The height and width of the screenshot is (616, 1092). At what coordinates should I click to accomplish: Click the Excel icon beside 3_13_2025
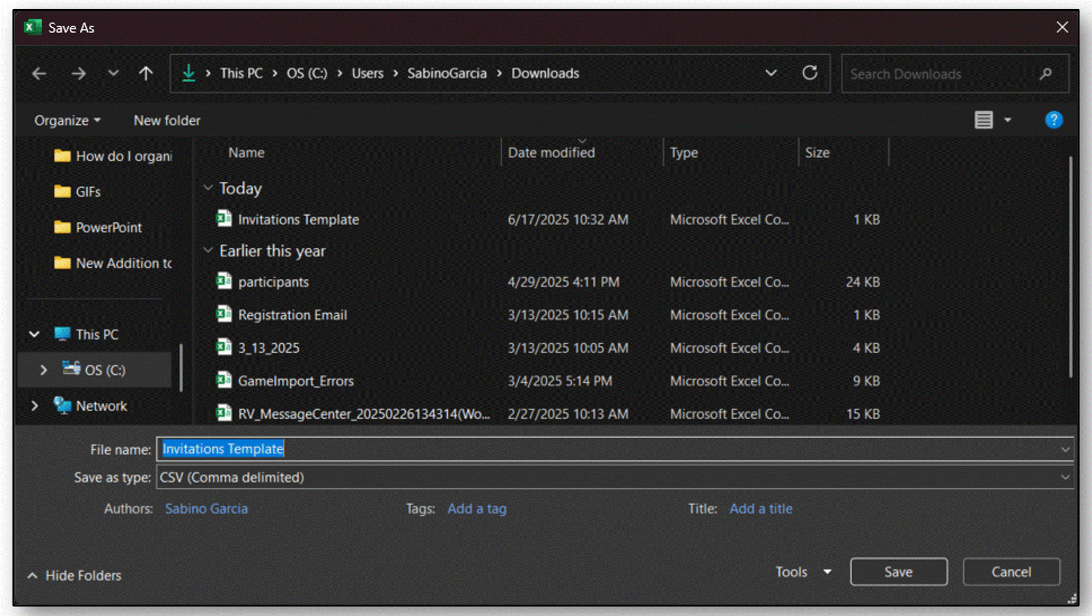tap(224, 347)
